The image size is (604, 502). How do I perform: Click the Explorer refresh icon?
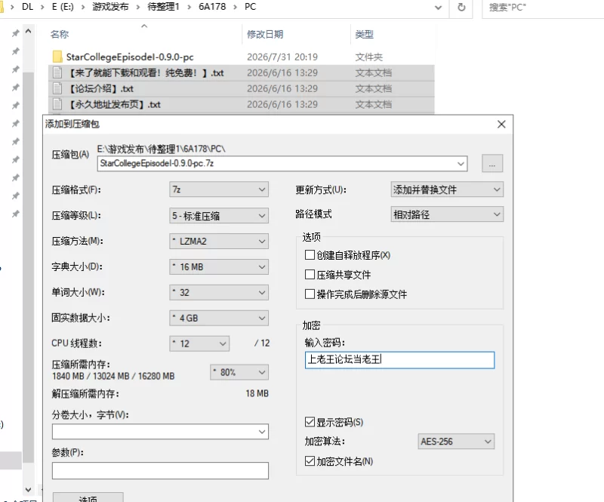[461, 8]
